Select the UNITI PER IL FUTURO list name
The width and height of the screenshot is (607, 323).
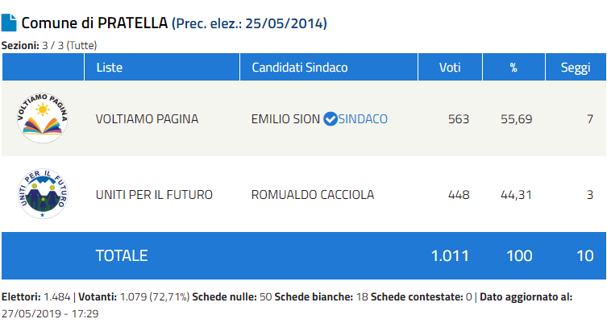click(x=154, y=195)
